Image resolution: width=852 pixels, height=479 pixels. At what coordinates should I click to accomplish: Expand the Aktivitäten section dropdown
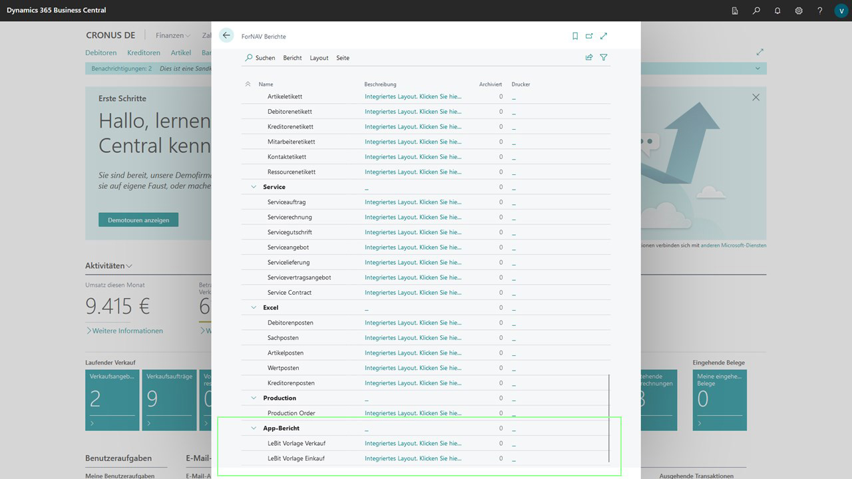point(108,265)
